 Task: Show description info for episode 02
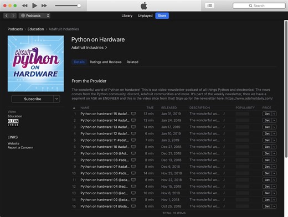[224, 200]
